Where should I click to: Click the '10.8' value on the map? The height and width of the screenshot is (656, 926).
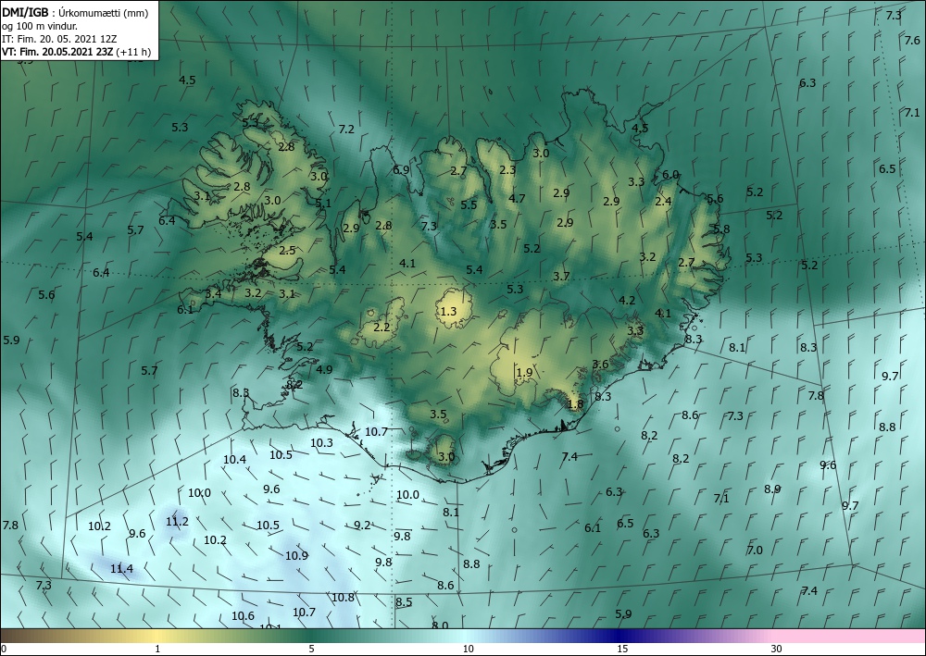click(343, 598)
